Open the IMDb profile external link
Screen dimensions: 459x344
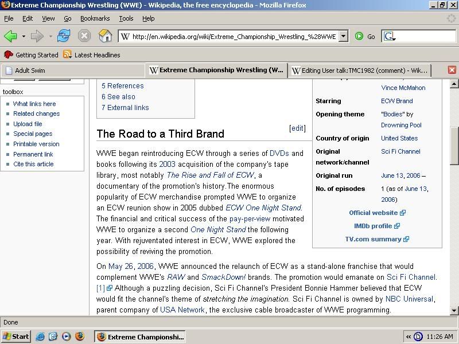tap(377, 226)
